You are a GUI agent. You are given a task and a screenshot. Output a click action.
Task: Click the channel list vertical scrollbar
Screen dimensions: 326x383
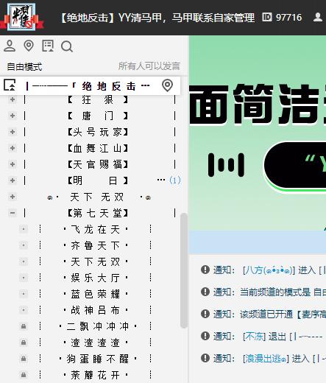[x=183, y=270]
